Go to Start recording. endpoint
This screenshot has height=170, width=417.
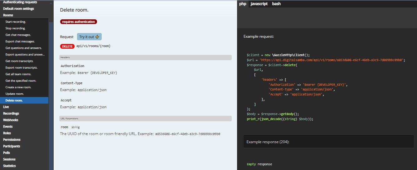pos(16,22)
